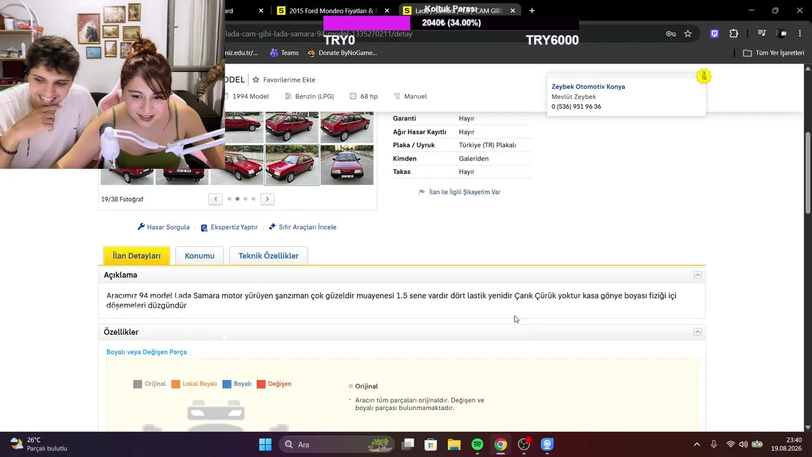Screen dimensions: 812x457
Task: Open Task View from the taskbar
Action: pos(408,444)
